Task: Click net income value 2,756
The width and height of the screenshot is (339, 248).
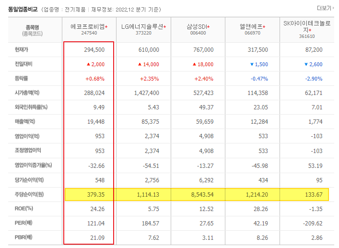Action: [x=152, y=180]
